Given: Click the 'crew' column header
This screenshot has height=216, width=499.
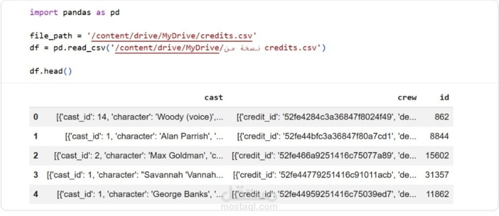Looking at the screenshot, I should click(407, 98).
